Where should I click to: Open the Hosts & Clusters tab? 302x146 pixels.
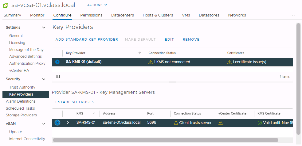click(x=158, y=15)
